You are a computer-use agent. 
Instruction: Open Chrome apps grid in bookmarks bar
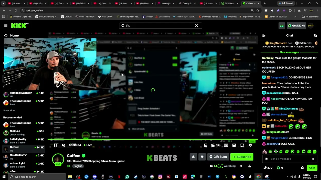coord(3,17)
